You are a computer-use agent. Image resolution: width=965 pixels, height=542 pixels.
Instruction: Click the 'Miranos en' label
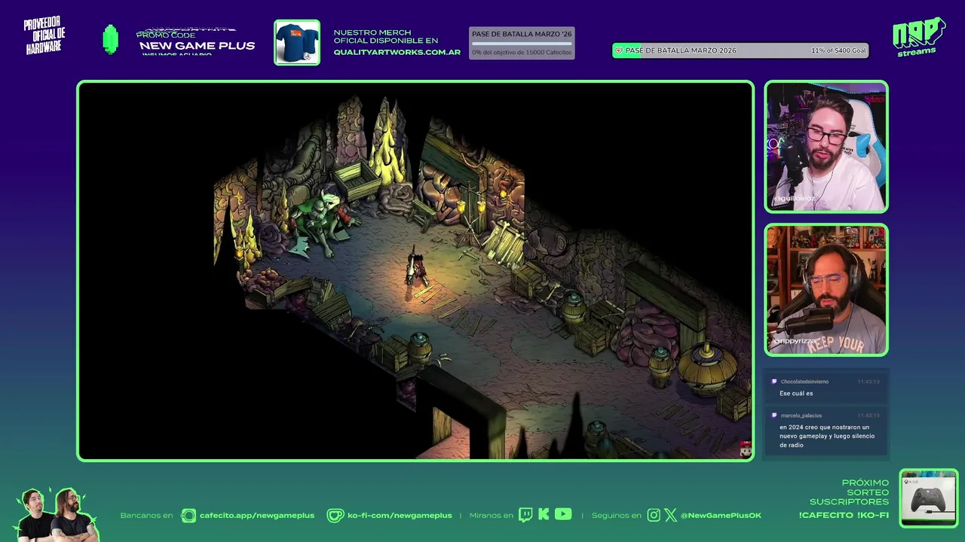coord(491,516)
